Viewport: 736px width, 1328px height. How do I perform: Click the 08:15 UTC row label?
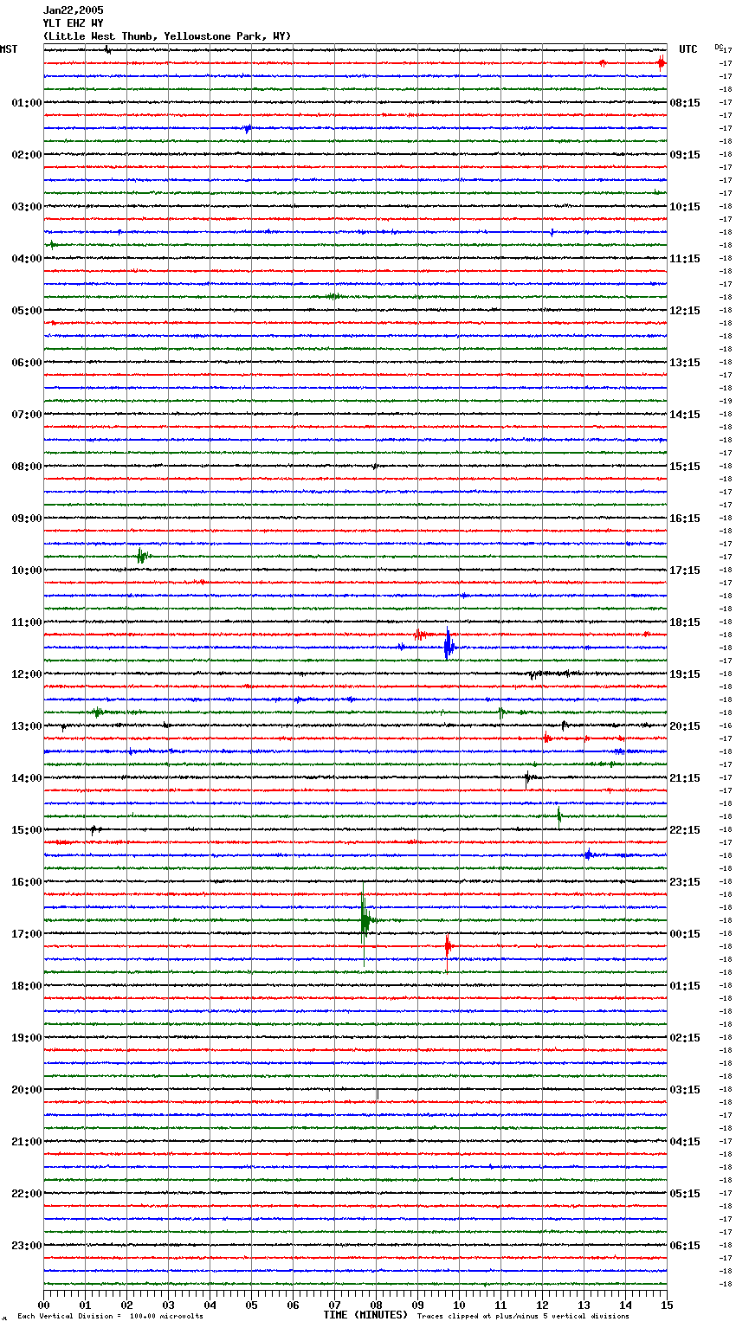(685, 103)
